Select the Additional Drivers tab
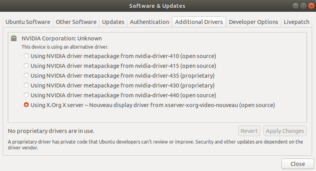The image size is (316, 171). [x=199, y=22]
